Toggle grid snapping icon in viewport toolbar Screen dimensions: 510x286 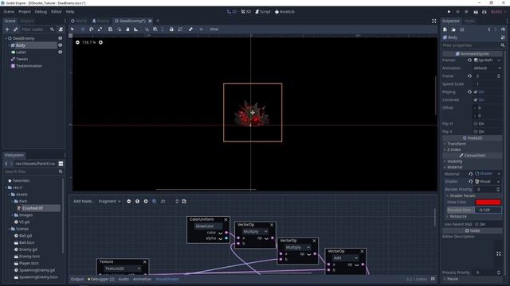155,29
